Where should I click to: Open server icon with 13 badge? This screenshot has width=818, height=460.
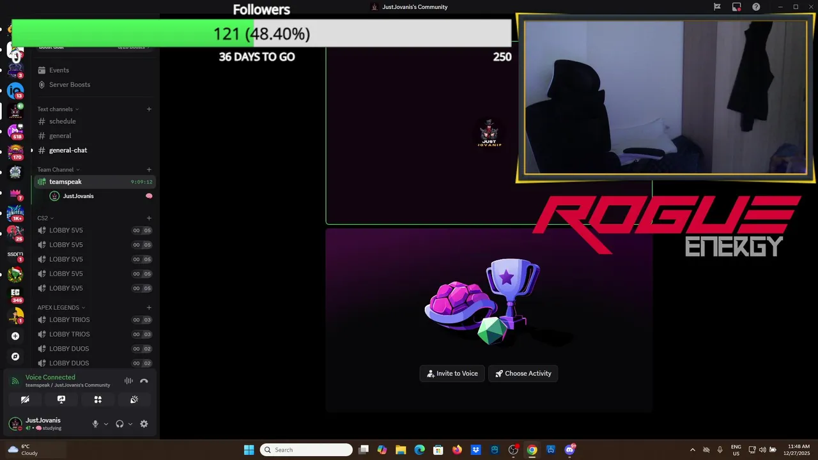pos(15,90)
